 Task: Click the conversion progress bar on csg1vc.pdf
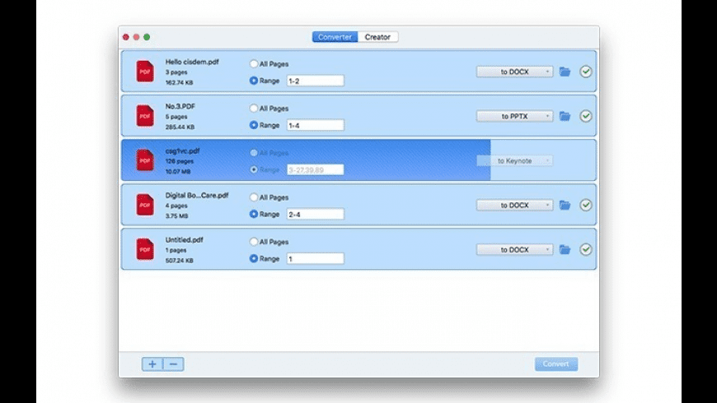(x=306, y=160)
